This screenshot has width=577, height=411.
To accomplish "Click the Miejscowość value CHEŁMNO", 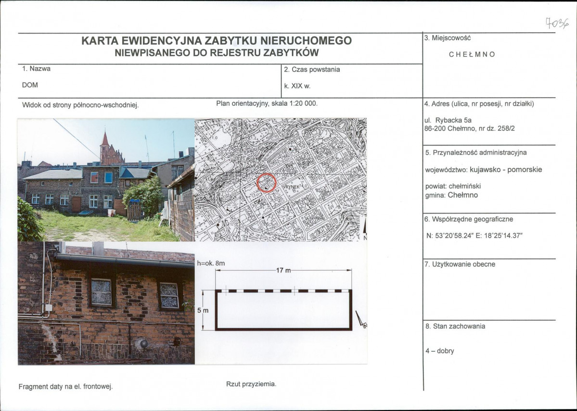I will 472,54.
